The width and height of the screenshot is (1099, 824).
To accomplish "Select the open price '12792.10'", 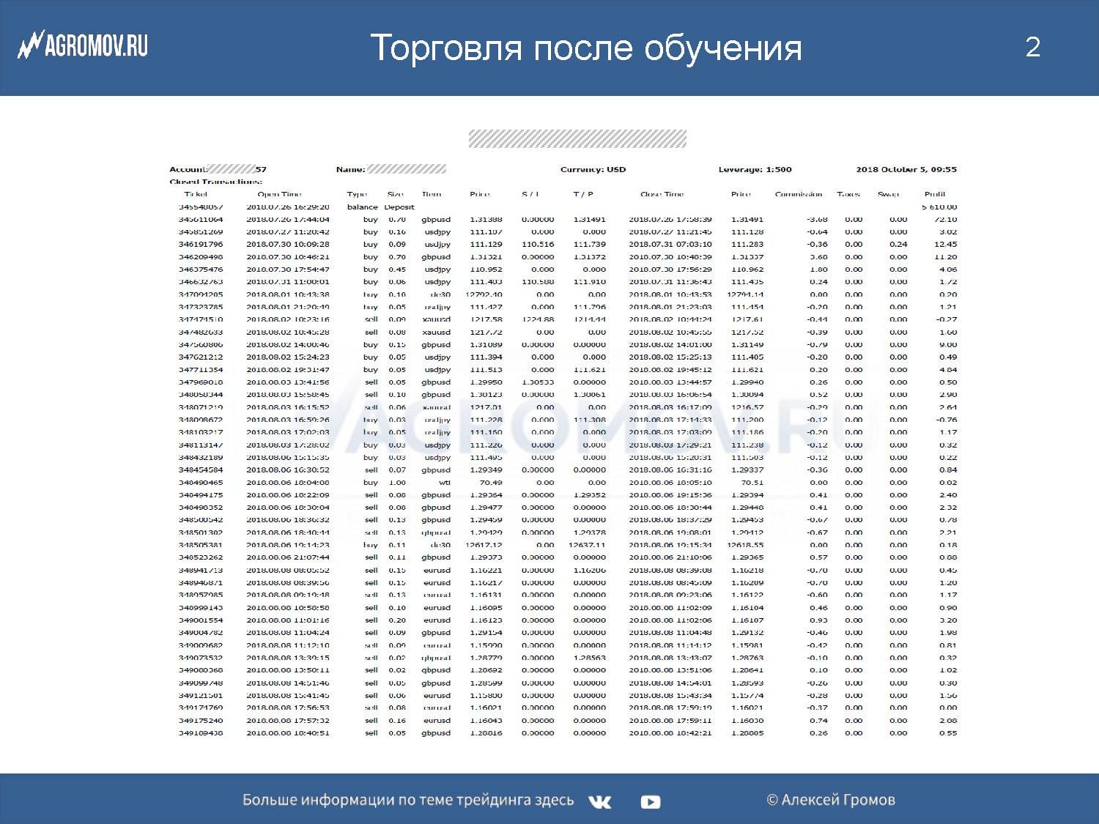I will pyautogui.click(x=484, y=294).
